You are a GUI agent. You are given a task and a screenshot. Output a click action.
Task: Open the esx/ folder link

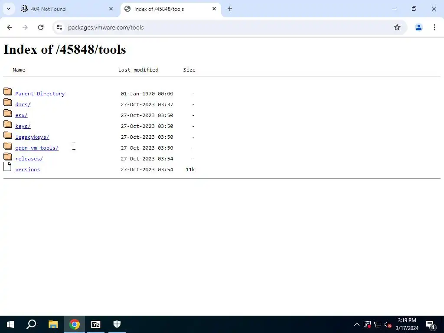(21, 115)
